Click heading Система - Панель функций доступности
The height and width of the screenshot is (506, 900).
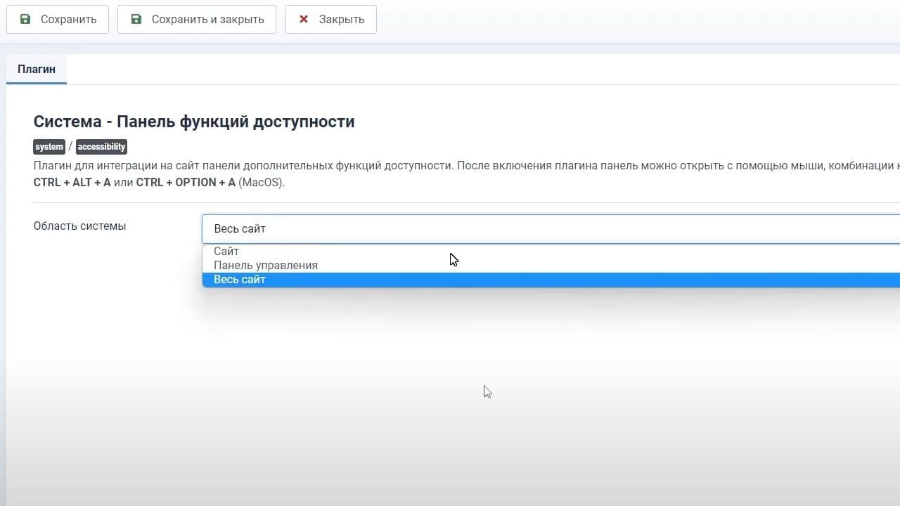coord(194,122)
